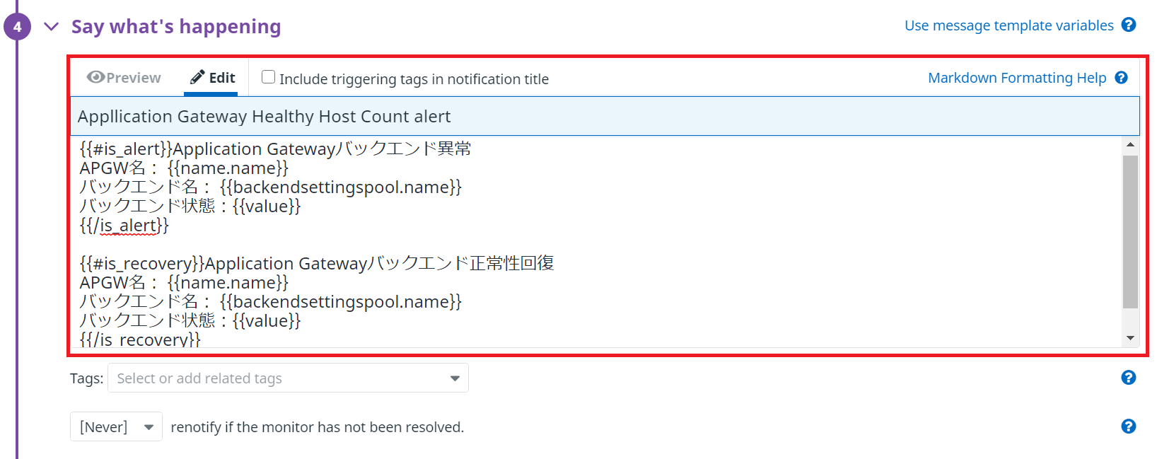The height and width of the screenshot is (459, 1157).
Task: Collapse the Say what's happening section
Action: [51, 27]
